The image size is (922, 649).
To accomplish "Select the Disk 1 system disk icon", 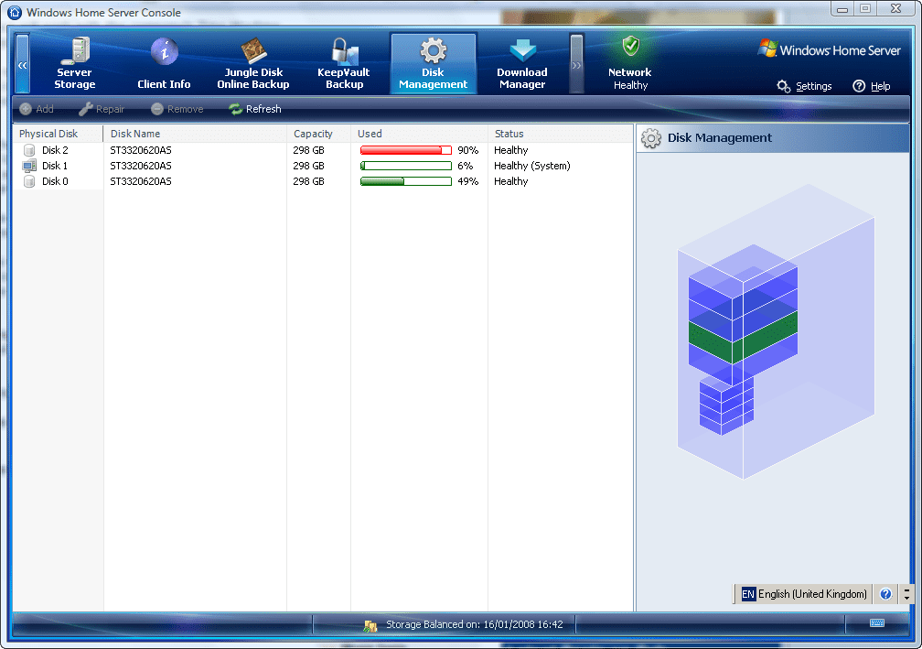I will [29, 166].
